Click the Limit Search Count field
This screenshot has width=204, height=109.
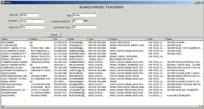[x=84, y=27]
